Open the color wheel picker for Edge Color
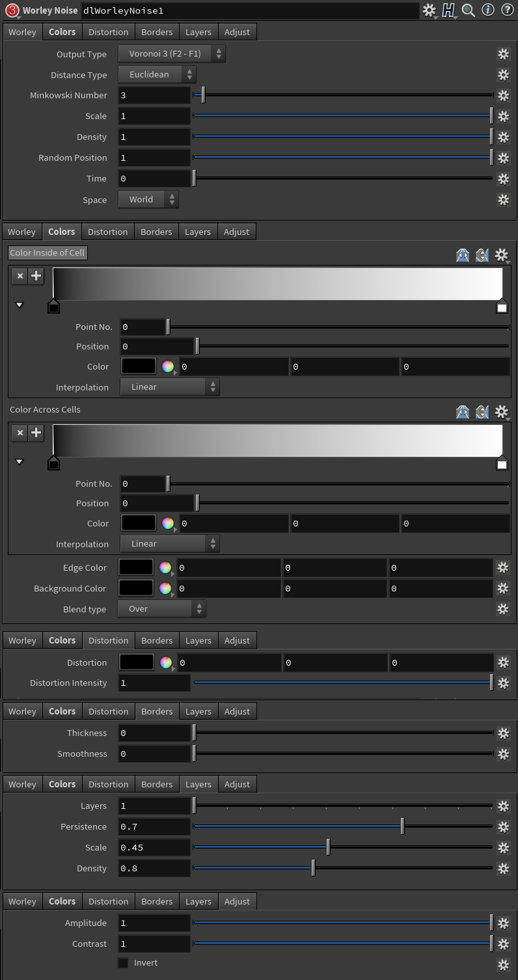Viewport: 518px width, 980px height. (x=165, y=567)
